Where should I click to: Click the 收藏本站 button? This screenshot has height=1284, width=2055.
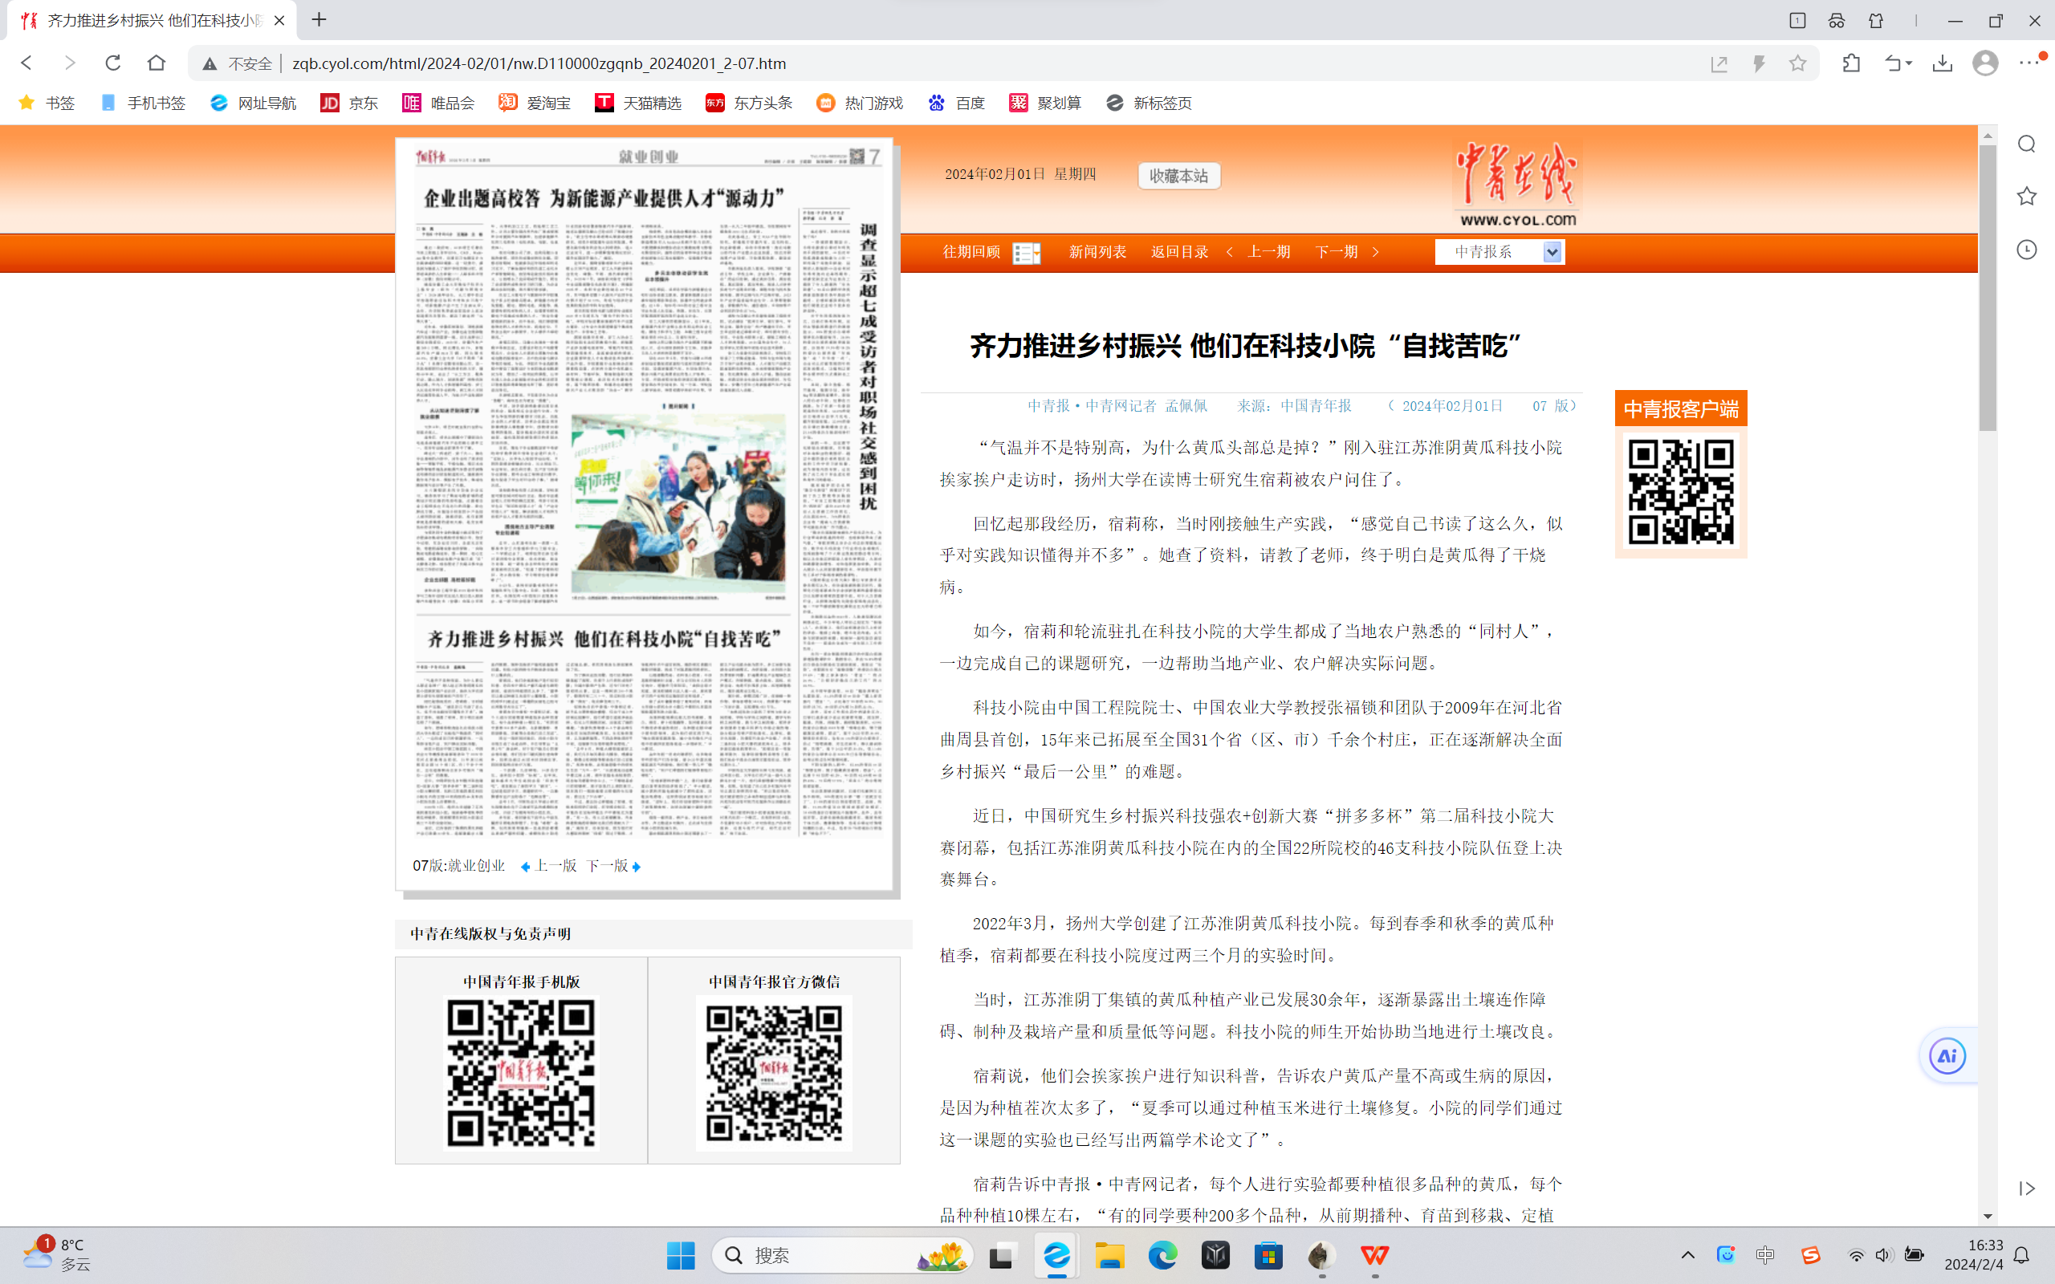pyautogui.click(x=1178, y=176)
